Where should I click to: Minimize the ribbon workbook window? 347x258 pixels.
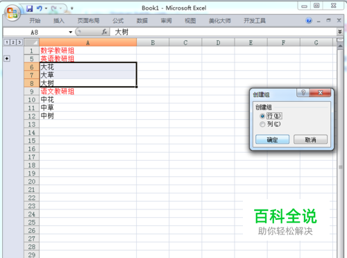[319, 21]
